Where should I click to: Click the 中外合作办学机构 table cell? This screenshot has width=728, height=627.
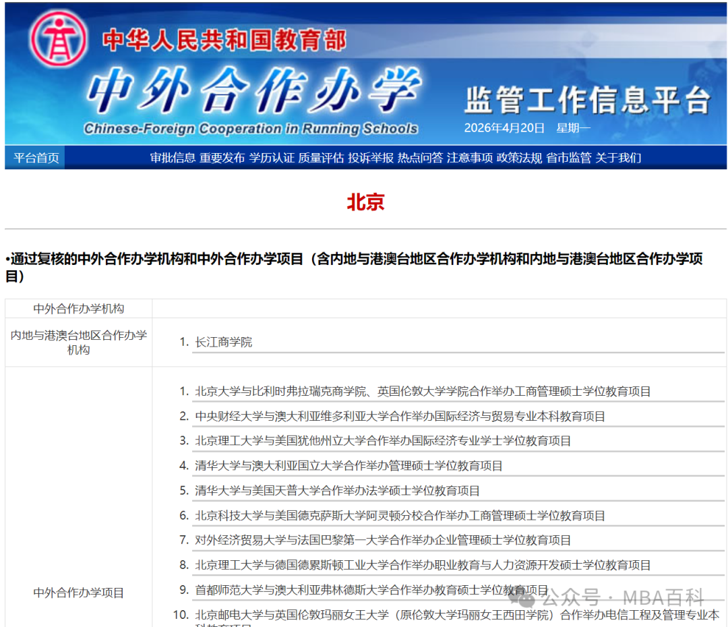(x=78, y=309)
